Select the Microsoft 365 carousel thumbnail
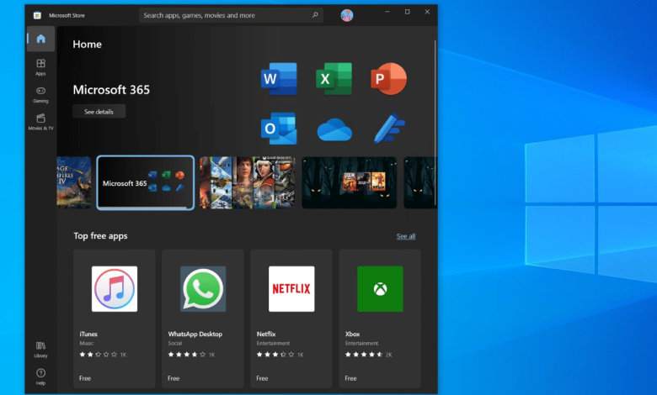The width and height of the screenshot is (657, 395). (x=146, y=182)
